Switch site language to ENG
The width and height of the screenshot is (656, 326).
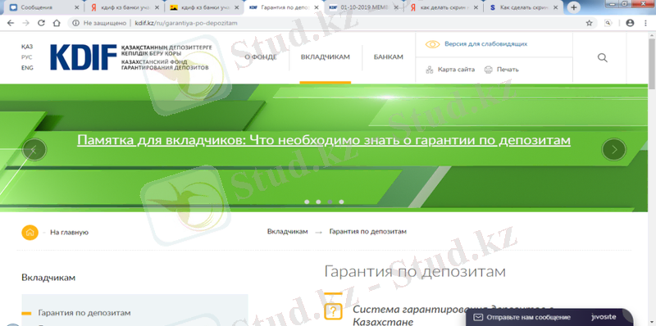(x=27, y=68)
